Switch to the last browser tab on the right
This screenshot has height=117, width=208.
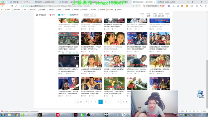click(x=168, y=2)
